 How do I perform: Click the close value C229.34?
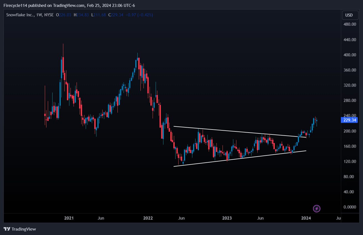(x=116, y=15)
